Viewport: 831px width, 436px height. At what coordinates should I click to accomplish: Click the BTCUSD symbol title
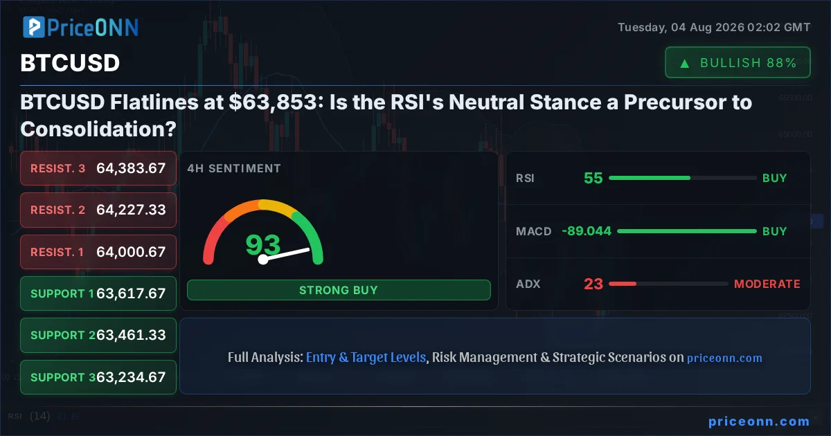[70, 63]
